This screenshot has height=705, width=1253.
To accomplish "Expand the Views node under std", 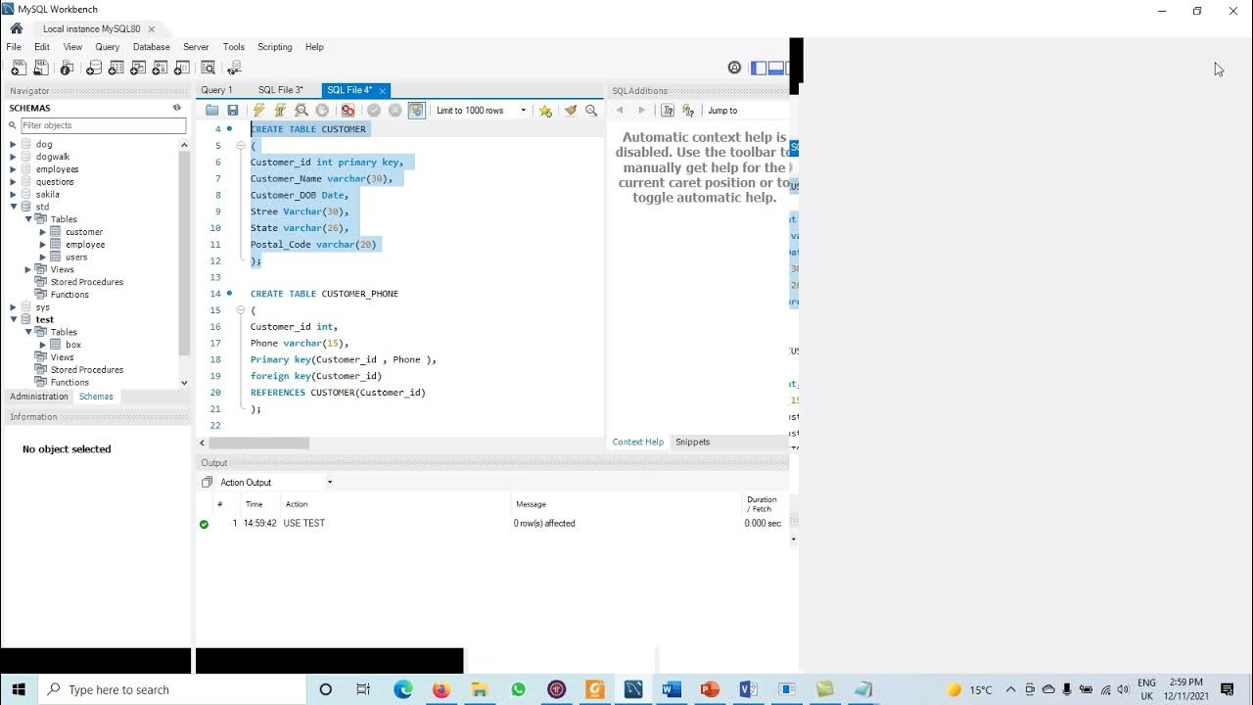I will (28, 269).
